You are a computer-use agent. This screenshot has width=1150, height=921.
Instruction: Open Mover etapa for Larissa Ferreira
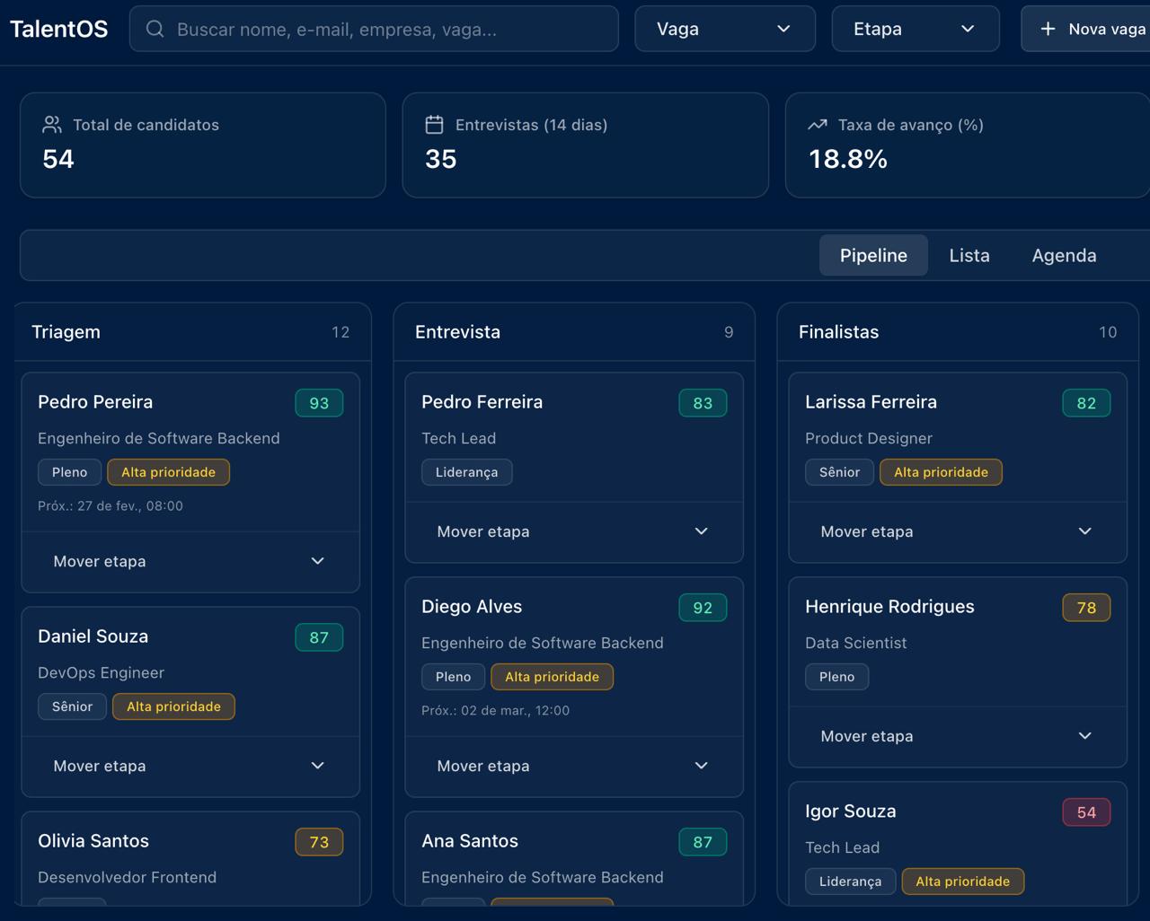click(x=957, y=531)
